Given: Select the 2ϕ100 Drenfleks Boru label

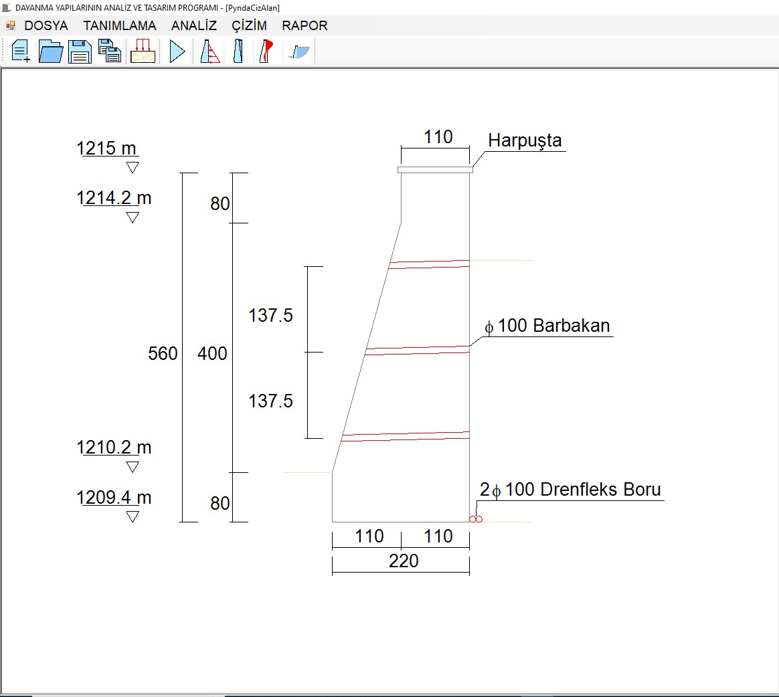Looking at the screenshot, I should 570,490.
